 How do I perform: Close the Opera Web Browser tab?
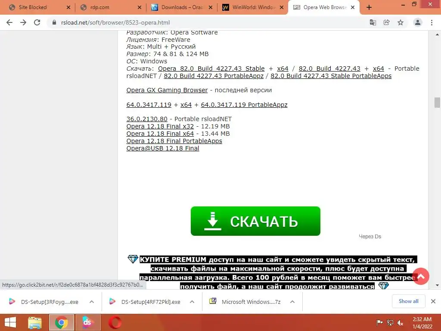(x=353, y=8)
